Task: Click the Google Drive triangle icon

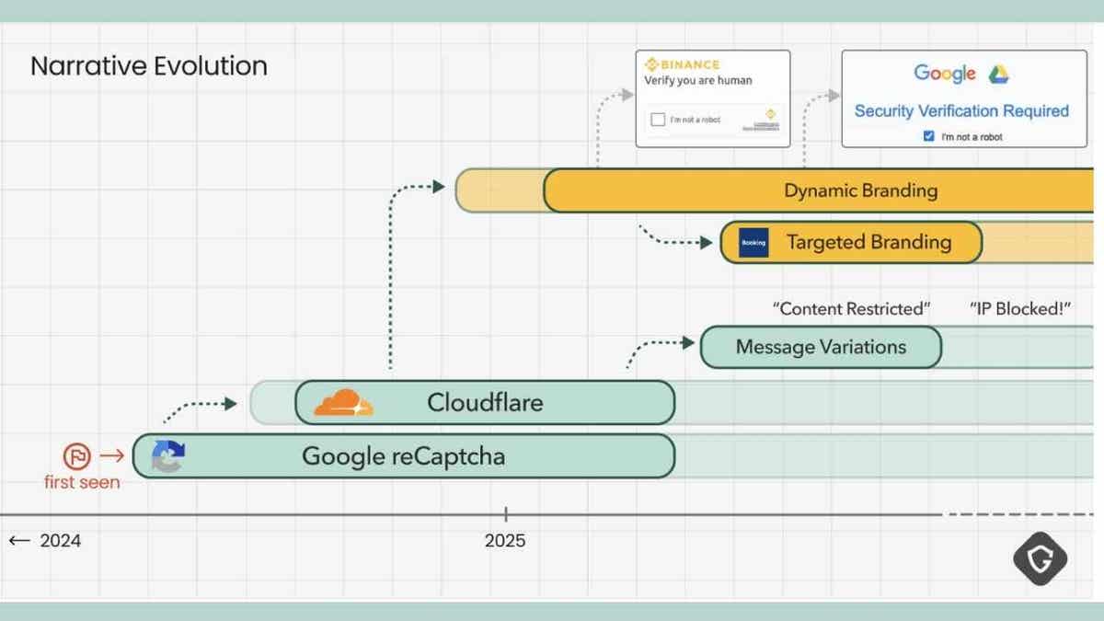Action: tap(999, 74)
